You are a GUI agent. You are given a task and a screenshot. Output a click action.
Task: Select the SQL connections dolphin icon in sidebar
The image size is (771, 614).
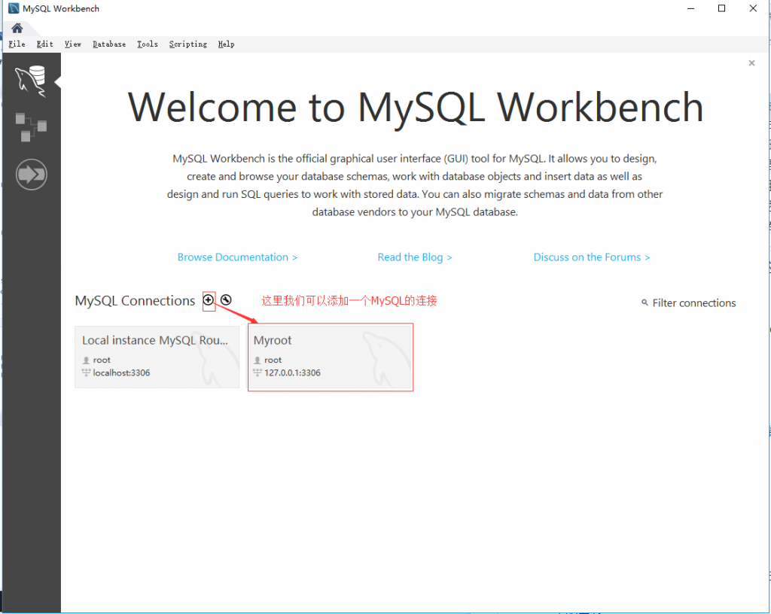point(30,81)
